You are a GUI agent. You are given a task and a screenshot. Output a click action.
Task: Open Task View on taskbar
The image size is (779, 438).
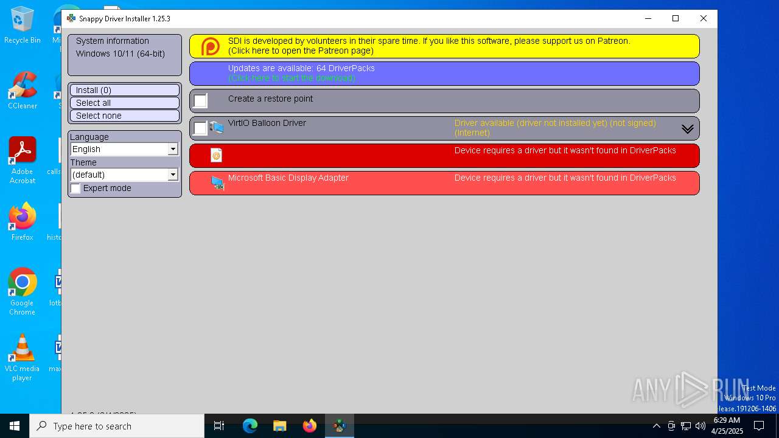[219, 426]
